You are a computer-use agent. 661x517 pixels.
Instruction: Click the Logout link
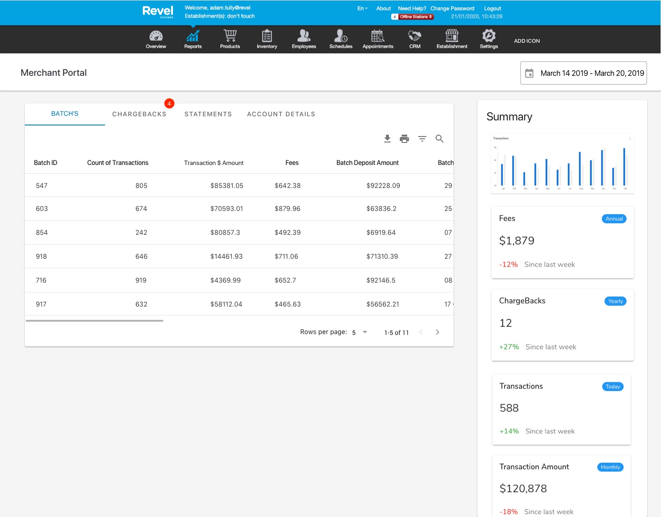pos(492,8)
